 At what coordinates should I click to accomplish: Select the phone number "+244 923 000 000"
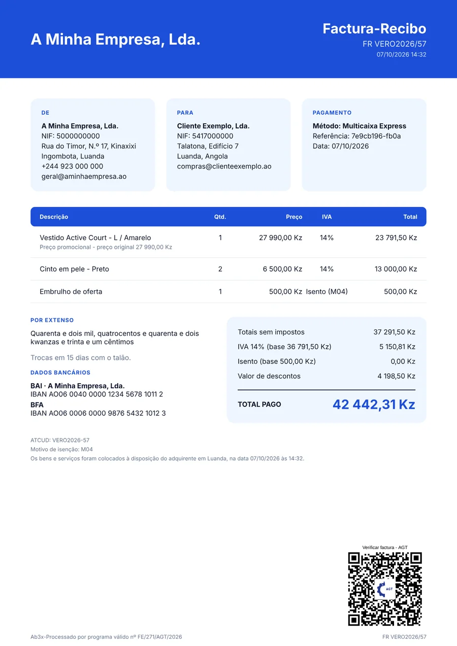(72, 166)
